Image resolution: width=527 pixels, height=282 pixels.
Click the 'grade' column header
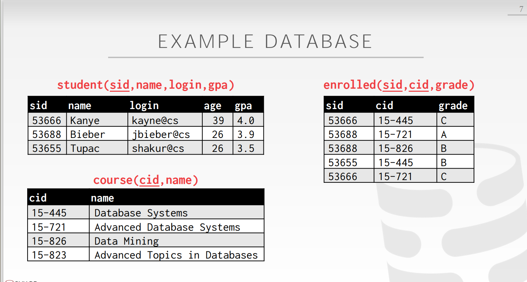tap(453, 106)
